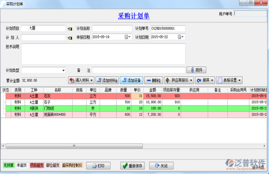Expand the 排序 sort dropdown

click(205, 80)
